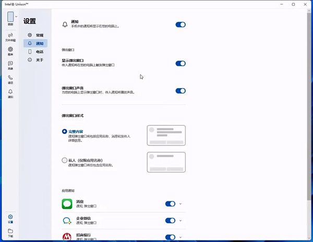Open 设置 gear at sidebar bottom
Viewport: 313px width, 242px height.
[10, 219]
